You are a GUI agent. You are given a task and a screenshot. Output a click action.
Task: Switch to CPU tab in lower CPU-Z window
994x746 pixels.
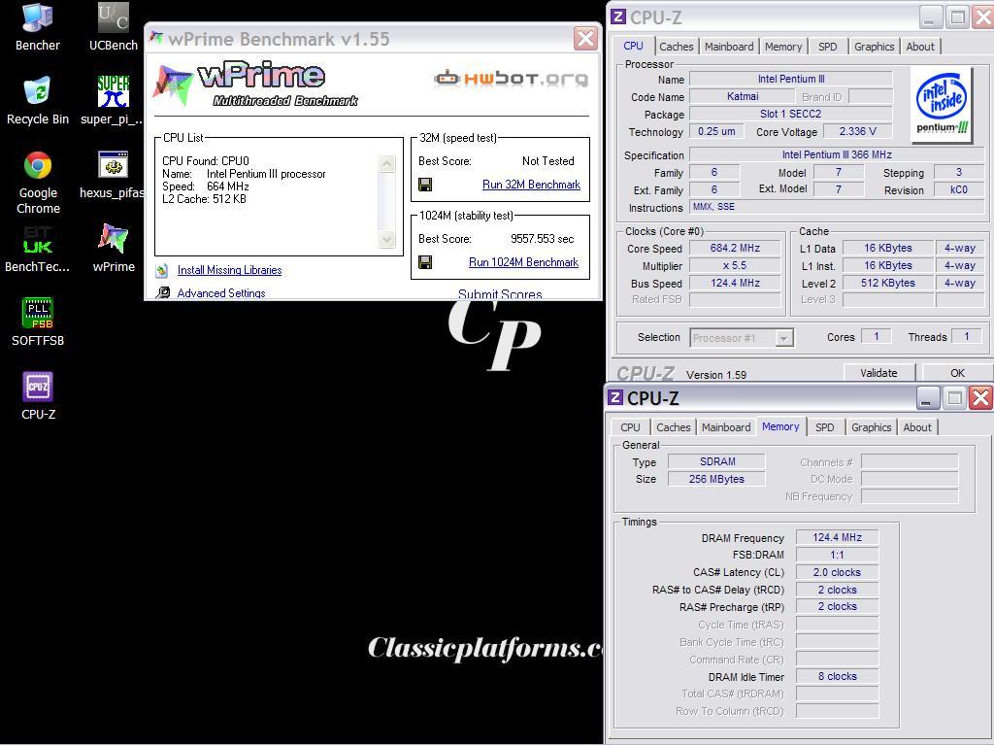pyautogui.click(x=630, y=427)
